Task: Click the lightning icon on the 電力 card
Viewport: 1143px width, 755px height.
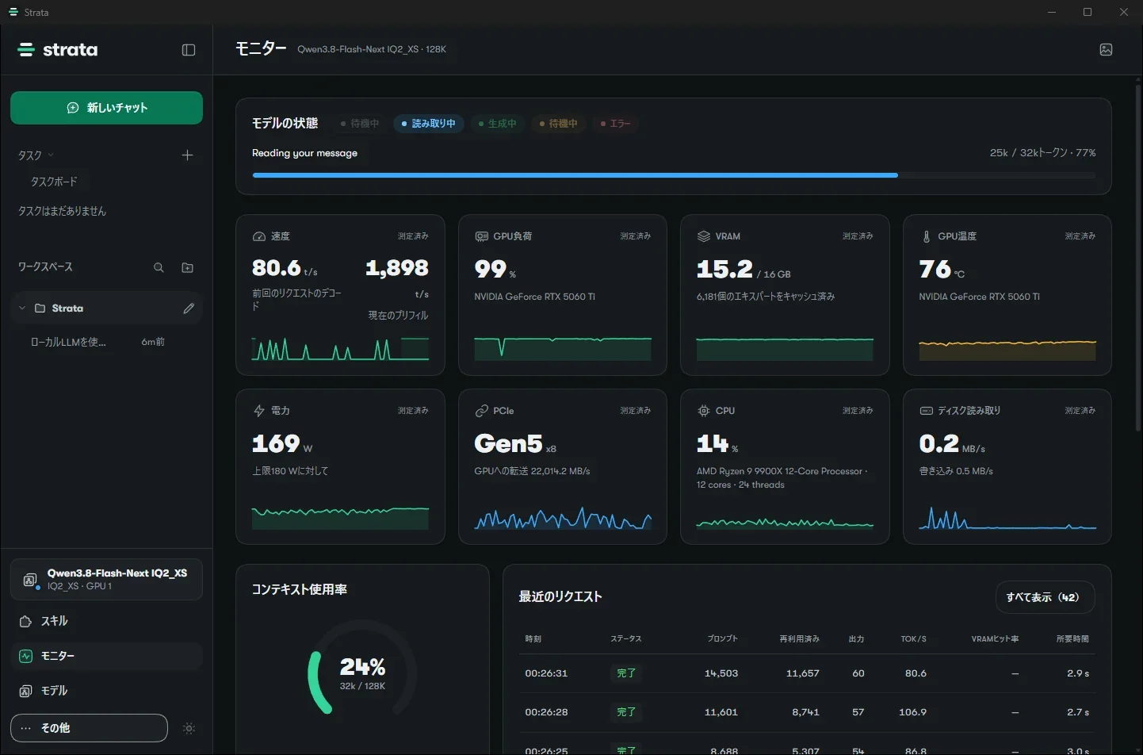Action: [x=259, y=411]
